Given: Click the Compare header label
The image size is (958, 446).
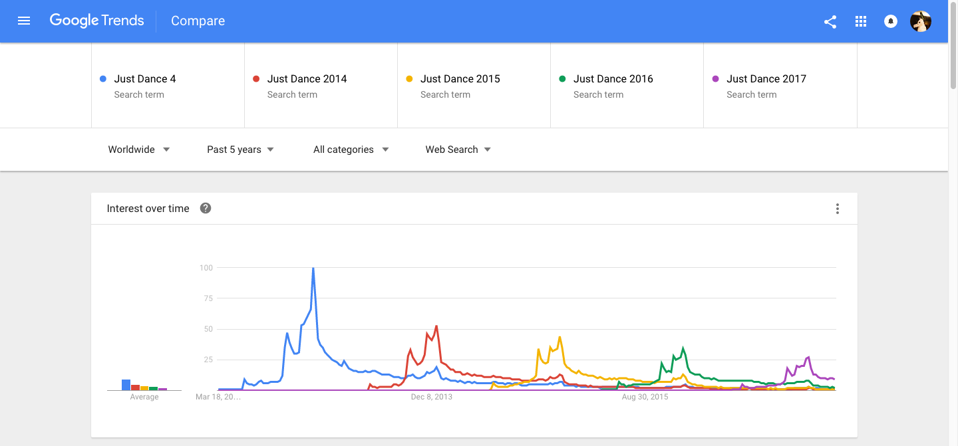Looking at the screenshot, I should 198,21.
